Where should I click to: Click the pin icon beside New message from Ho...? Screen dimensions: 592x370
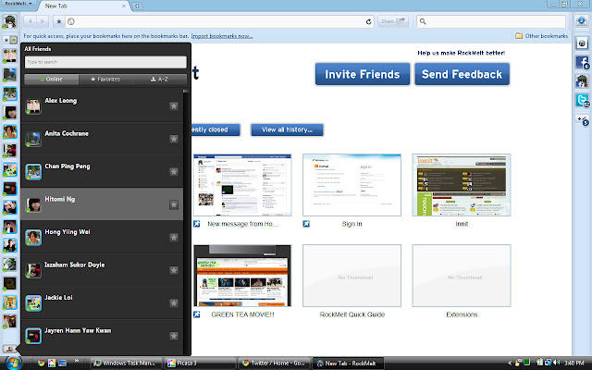[x=197, y=224]
